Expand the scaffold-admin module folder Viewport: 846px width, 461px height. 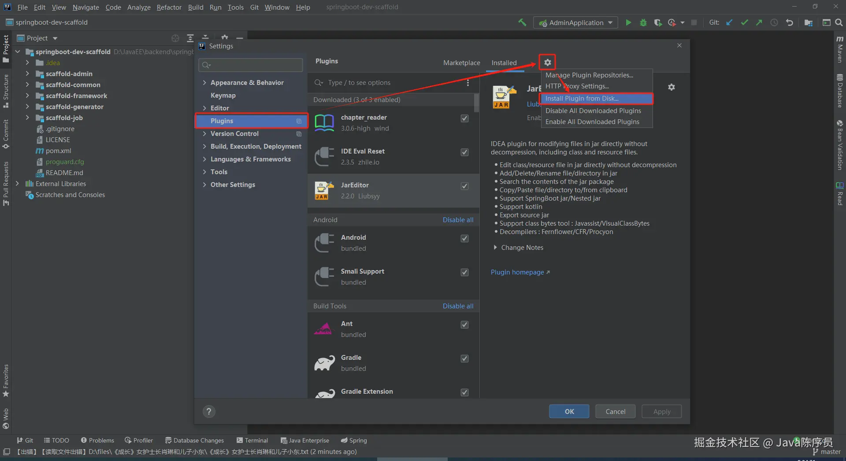click(x=27, y=74)
